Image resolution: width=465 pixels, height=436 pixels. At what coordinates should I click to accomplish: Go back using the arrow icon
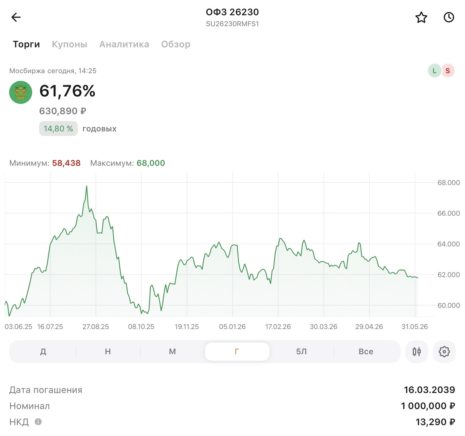16,17
